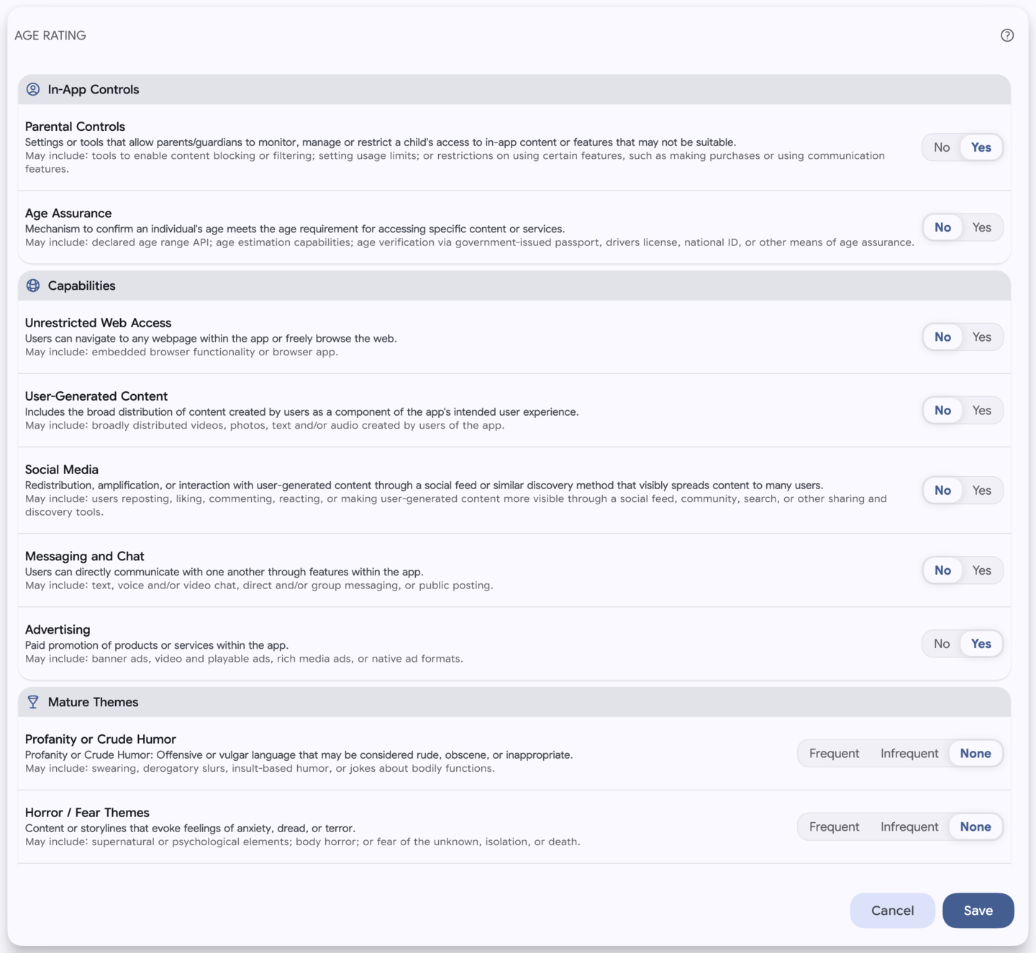Set Messaging and Chat to Yes

click(x=982, y=570)
